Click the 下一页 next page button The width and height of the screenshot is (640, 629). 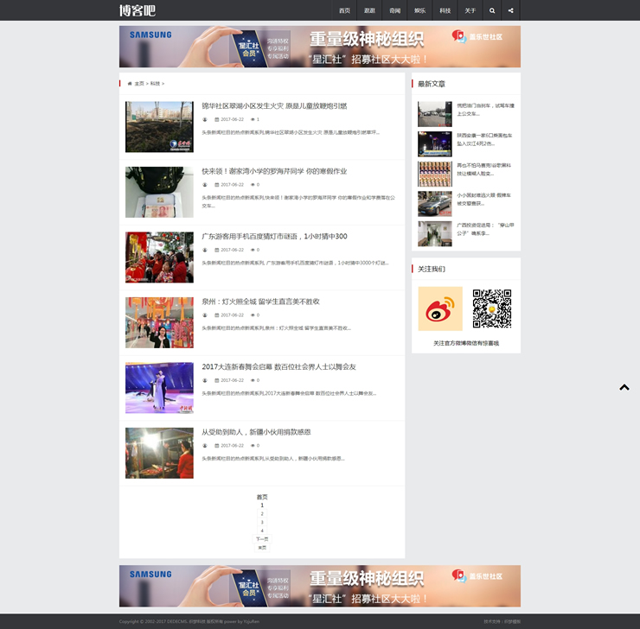pyautogui.click(x=262, y=539)
